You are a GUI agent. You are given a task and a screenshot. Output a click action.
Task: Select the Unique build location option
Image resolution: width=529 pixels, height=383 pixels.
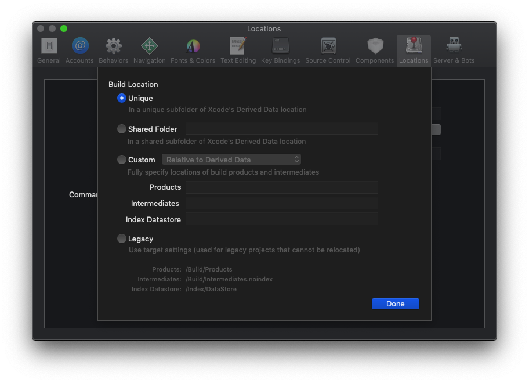(122, 98)
